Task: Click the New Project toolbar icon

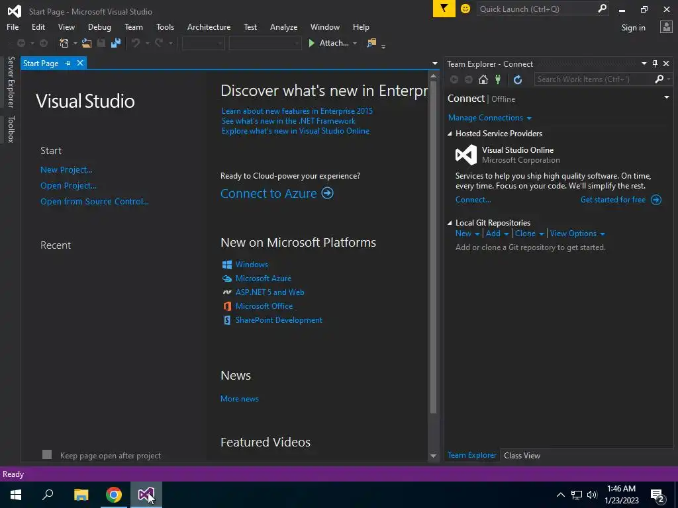Action: [64, 43]
